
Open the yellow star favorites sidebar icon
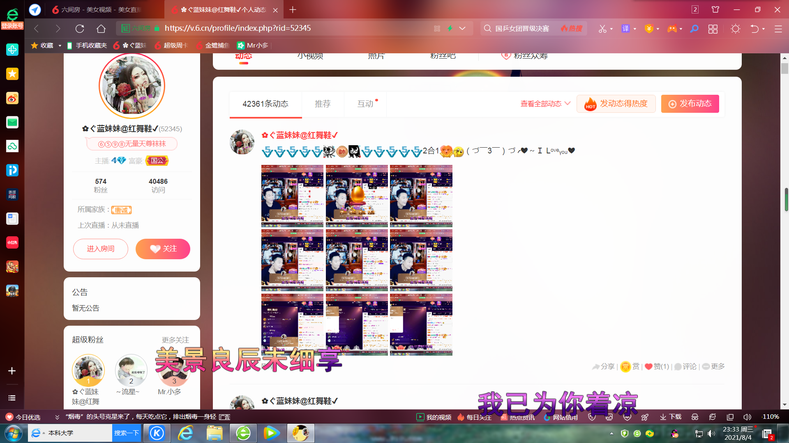(12, 74)
